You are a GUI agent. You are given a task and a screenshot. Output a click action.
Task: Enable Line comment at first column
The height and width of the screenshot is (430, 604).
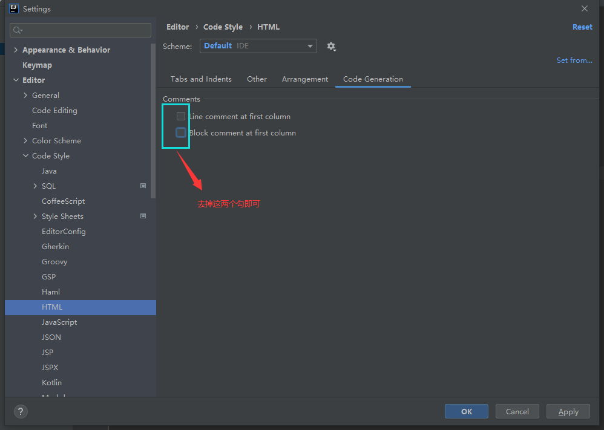[x=181, y=116]
